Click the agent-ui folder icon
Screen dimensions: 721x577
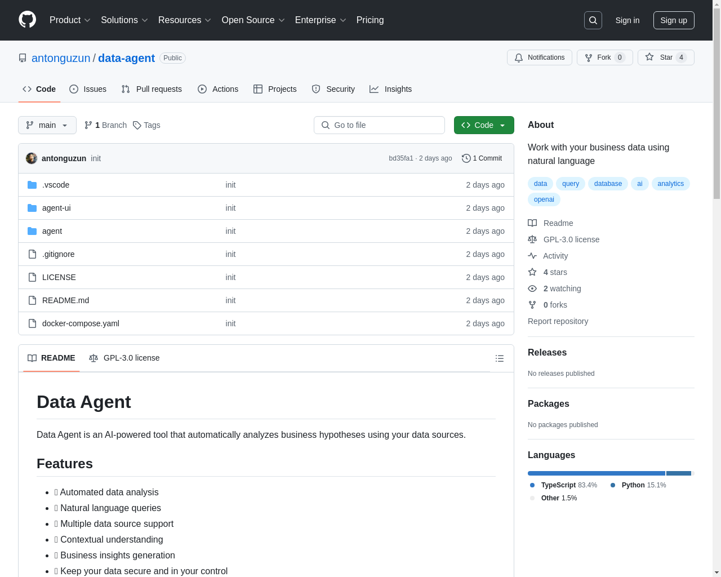[32, 208]
